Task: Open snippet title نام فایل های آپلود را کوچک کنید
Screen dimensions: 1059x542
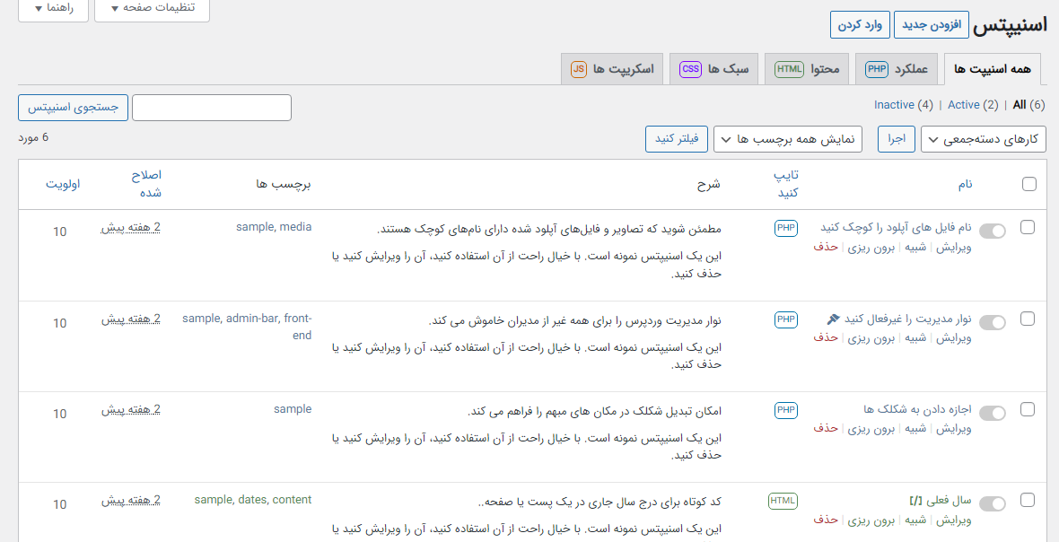Action: coord(897,227)
